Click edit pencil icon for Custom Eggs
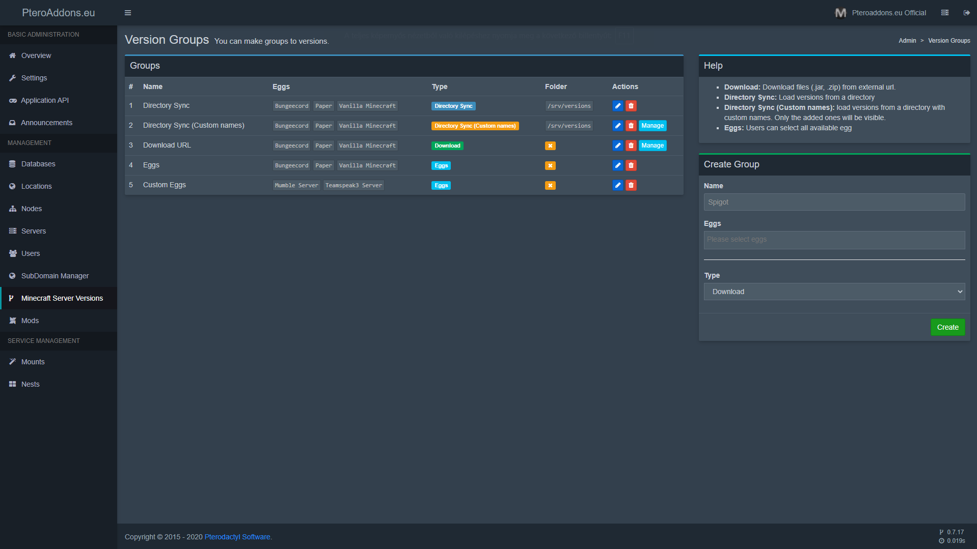 click(x=617, y=185)
